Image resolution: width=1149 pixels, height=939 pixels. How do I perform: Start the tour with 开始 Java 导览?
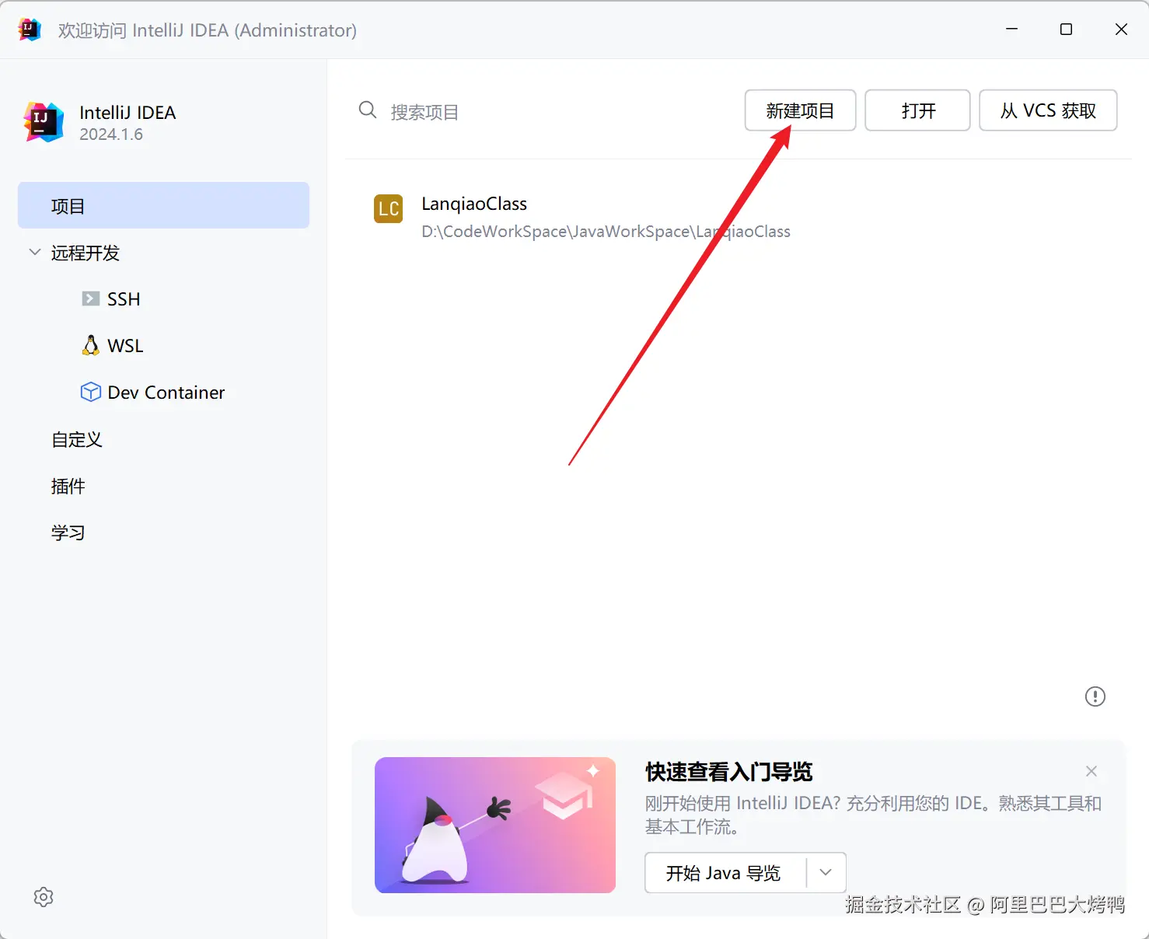point(724,873)
